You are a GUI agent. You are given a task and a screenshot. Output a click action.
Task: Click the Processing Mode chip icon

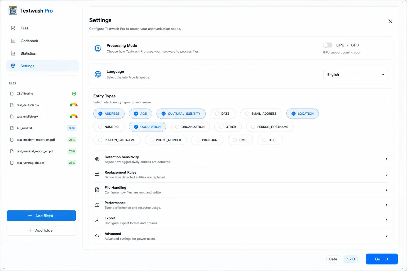point(98,48)
